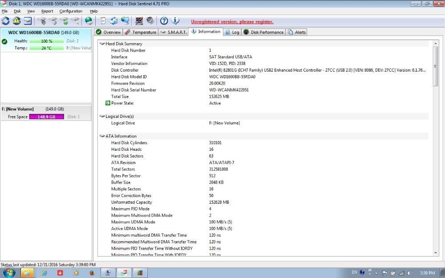Switch to the Temperature tab
445x278 pixels.
pyautogui.click(x=141, y=32)
